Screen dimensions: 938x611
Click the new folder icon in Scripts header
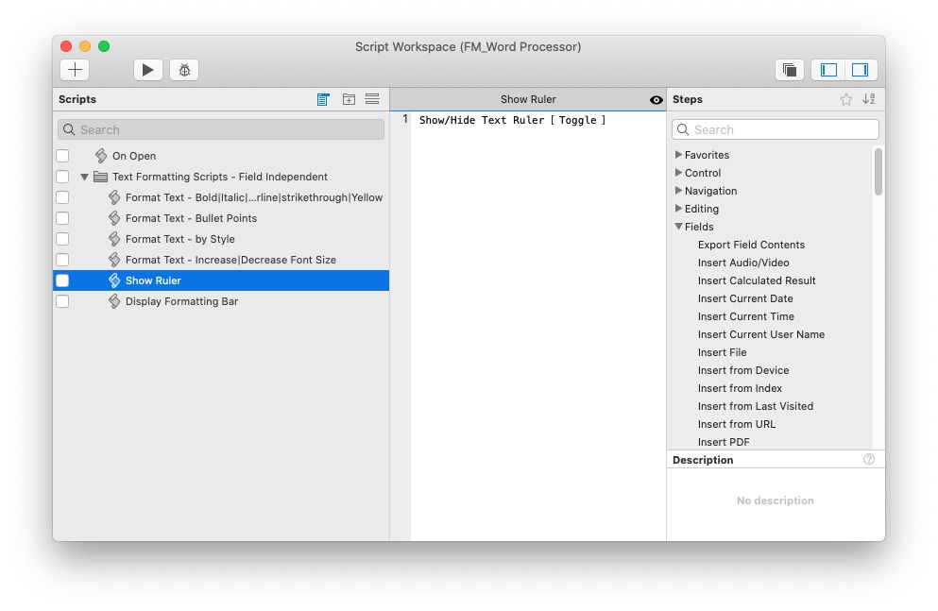click(349, 99)
